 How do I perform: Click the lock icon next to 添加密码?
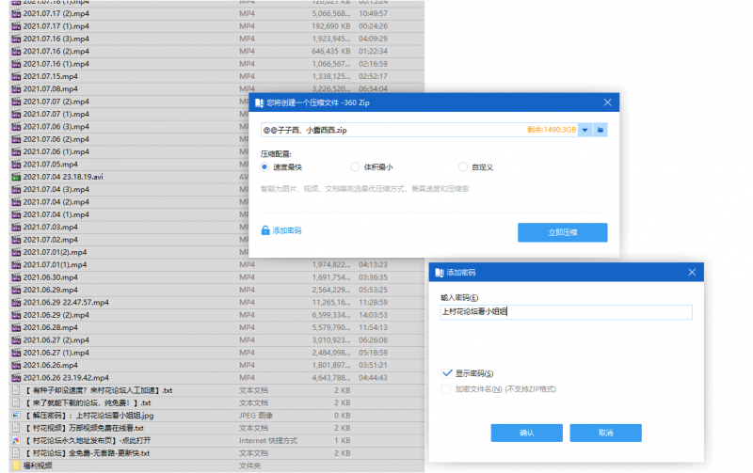tap(265, 229)
